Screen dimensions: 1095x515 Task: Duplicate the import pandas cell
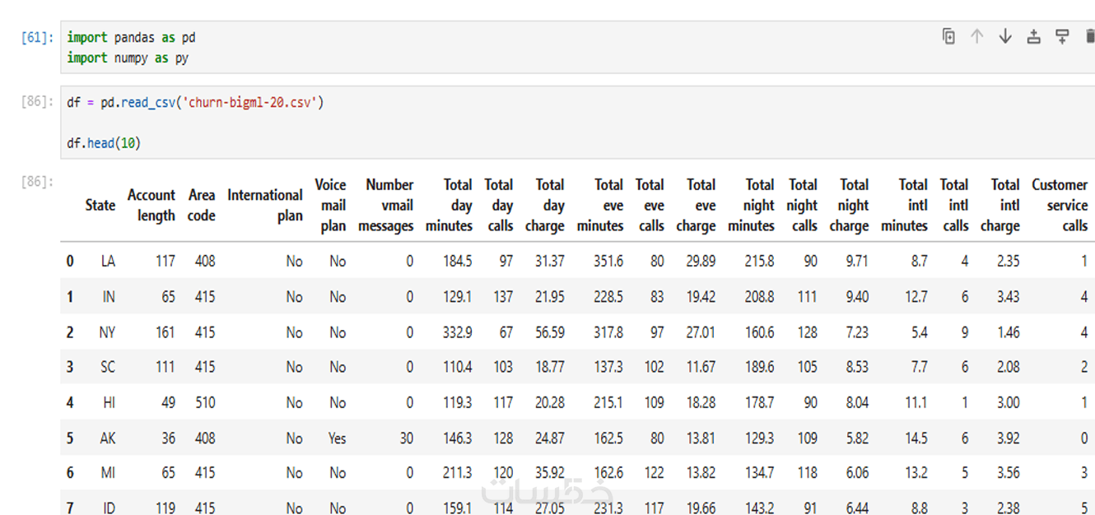948,36
